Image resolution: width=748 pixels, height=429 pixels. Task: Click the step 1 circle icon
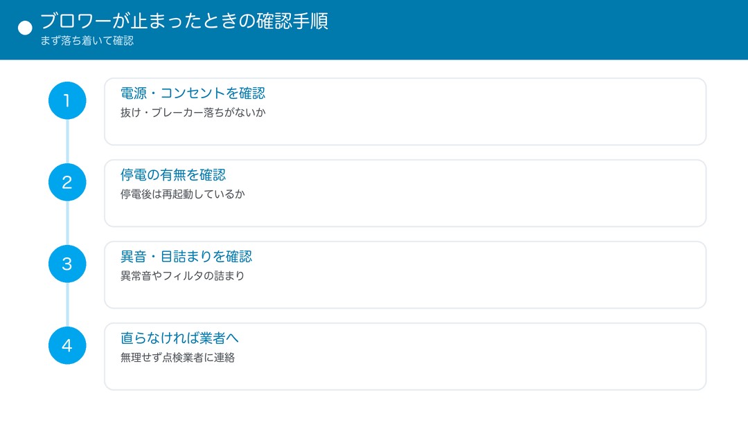point(67,100)
